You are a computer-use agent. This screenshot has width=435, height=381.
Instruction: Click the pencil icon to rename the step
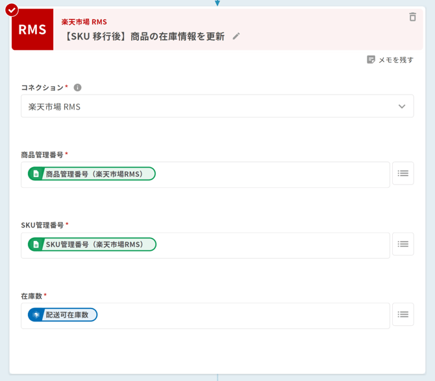(236, 36)
